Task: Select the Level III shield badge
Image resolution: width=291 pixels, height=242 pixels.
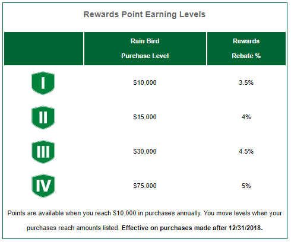Action: 43,152
